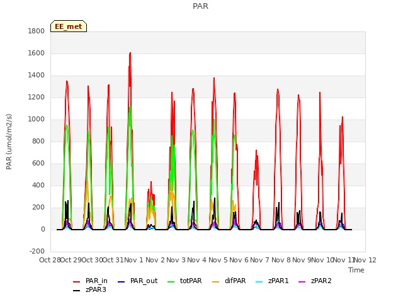Screen dimensions: 403x302
Task: Click the 1800 y-axis tick label
Action: [37, 31]
